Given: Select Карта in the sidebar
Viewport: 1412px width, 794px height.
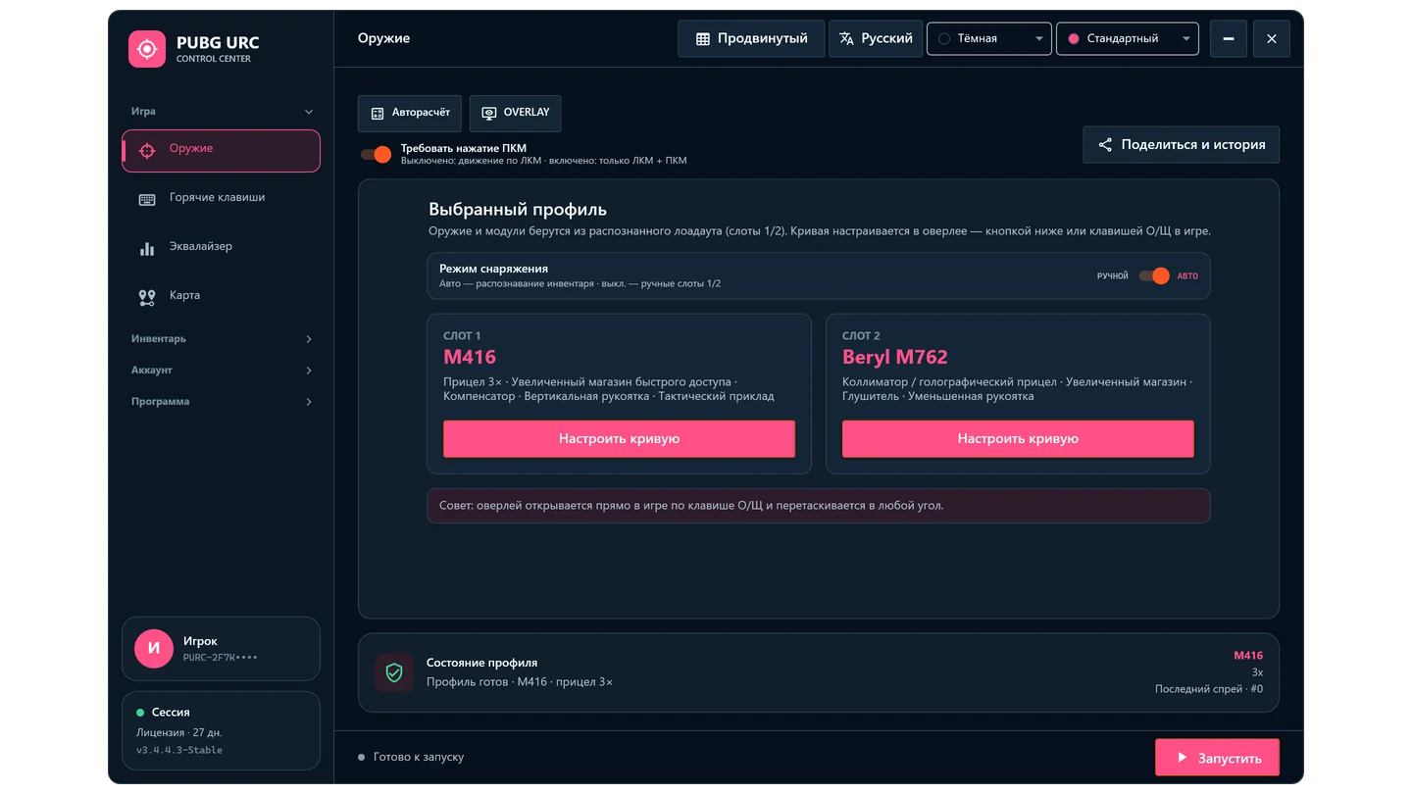Looking at the screenshot, I should point(221,297).
